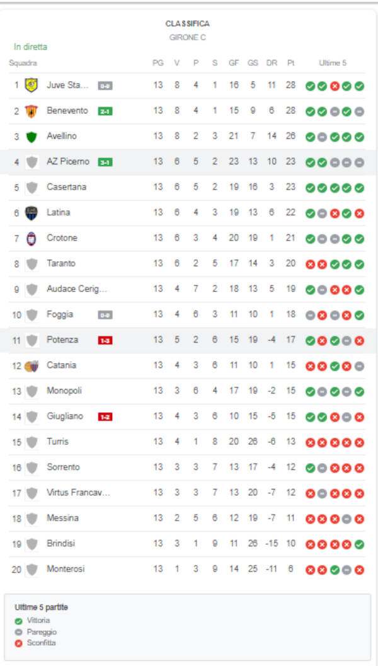Click the DR column header

click(x=272, y=63)
